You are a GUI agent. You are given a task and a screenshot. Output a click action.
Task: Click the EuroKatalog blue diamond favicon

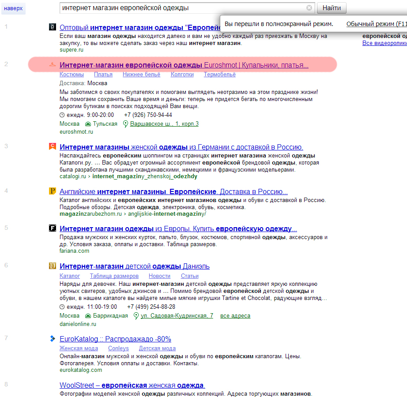click(53, 338)
